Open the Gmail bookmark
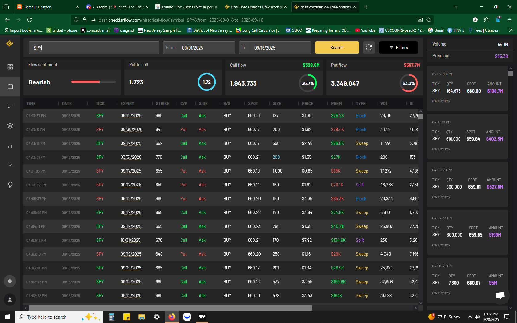This screenshot has width=517, height=323. click(436, 30)
